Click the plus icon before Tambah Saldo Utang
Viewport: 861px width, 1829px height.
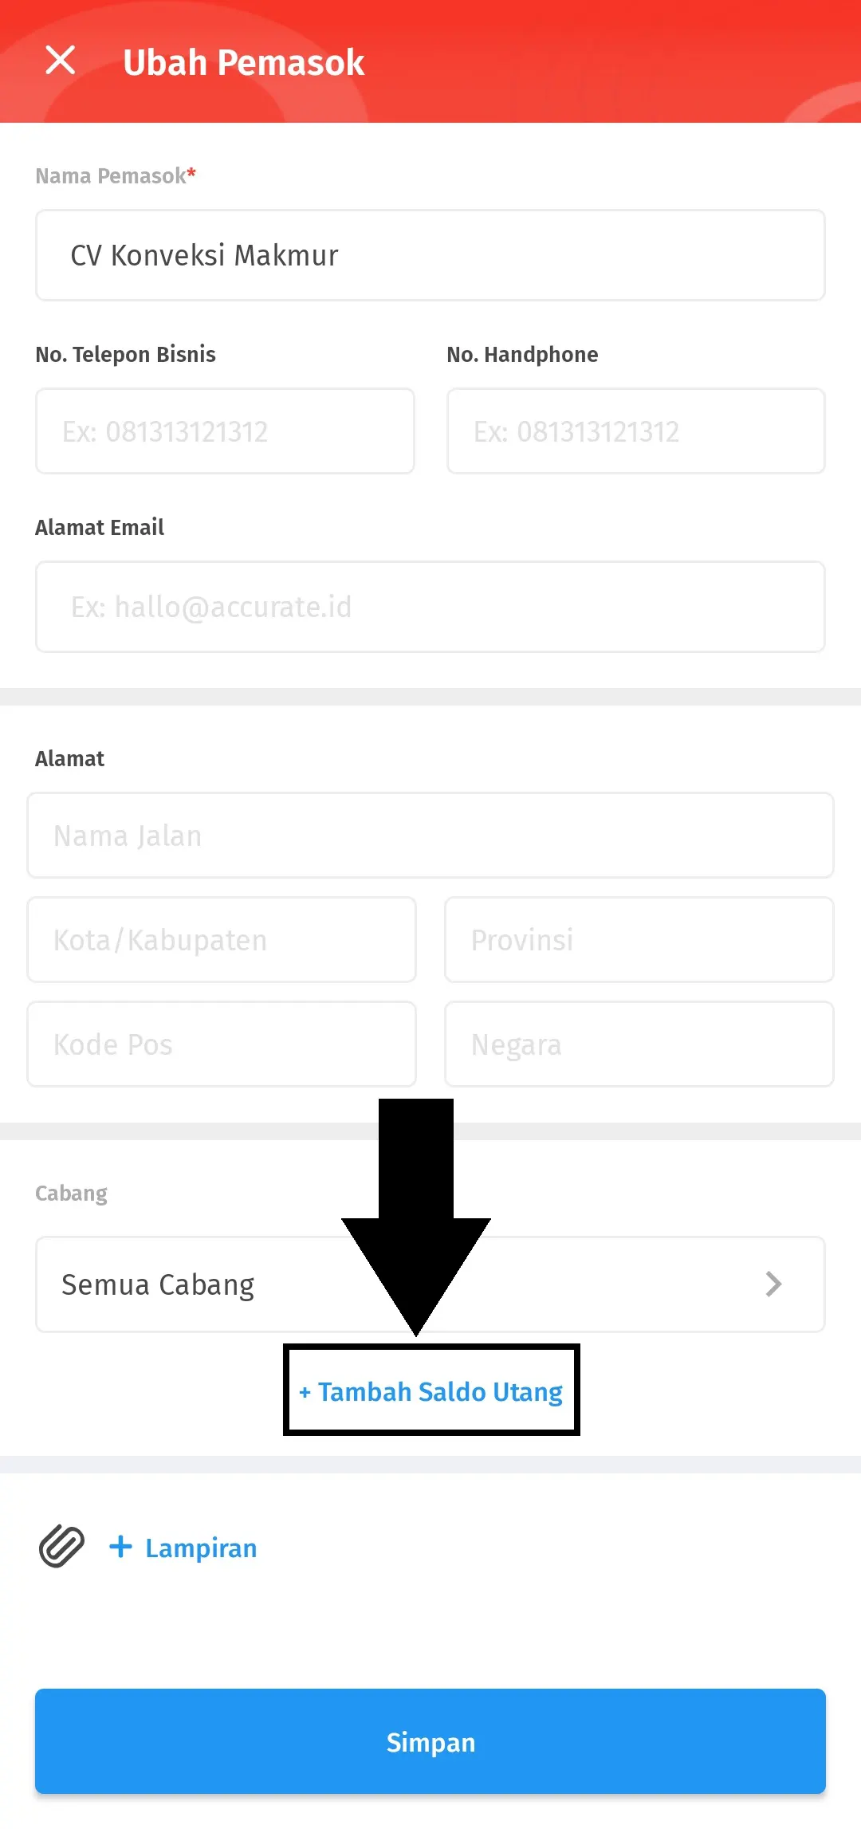tap(307, 1390)
